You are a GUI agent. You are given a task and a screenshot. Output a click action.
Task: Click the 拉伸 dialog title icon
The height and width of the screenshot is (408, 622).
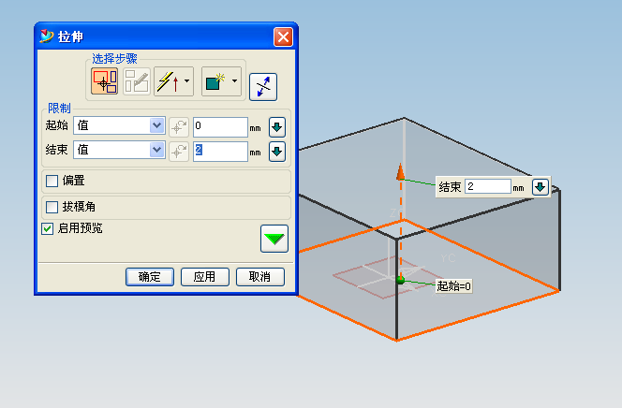coord(47,36)
